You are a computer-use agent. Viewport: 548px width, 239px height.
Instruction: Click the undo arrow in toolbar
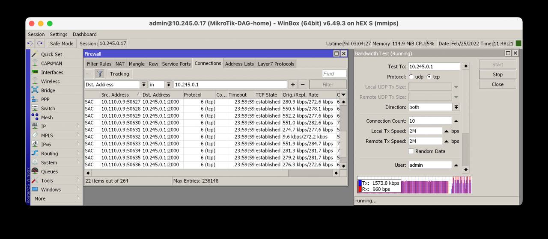coord(30,43)
